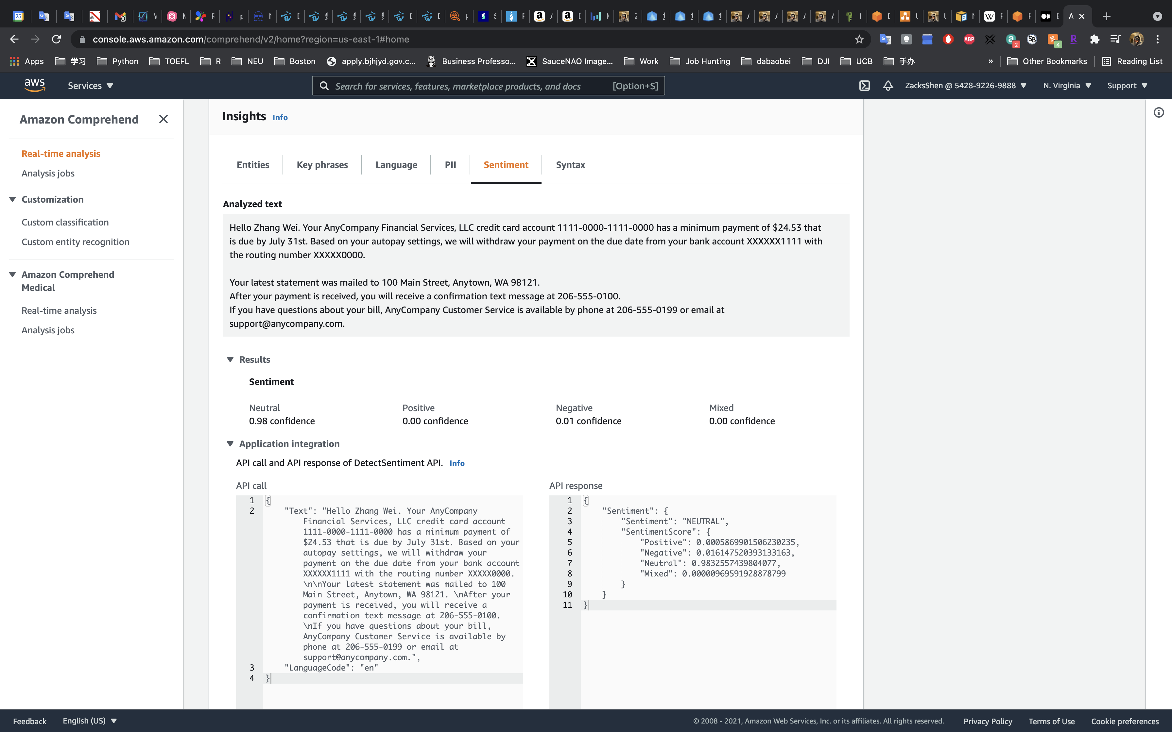The width and height of the screenshot is (1172, 732).
Task: Reload the page with refresh icon
Action: 57,39
